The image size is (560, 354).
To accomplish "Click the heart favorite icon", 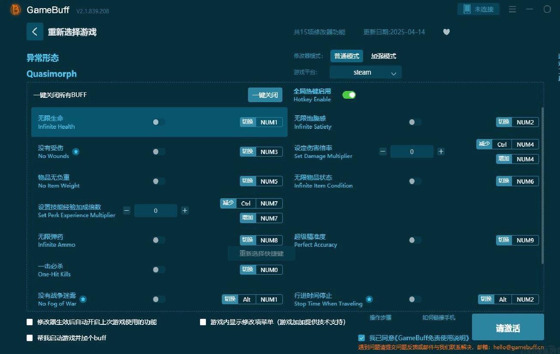I will pos(446,32).
